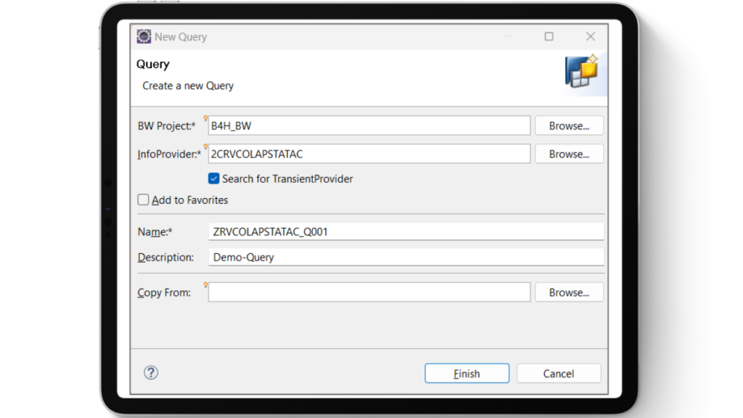Image resolution: width=743 pixels, height=418 pixels.
Task: Maximize the New Query dialog window
Action: click(549, 36)
